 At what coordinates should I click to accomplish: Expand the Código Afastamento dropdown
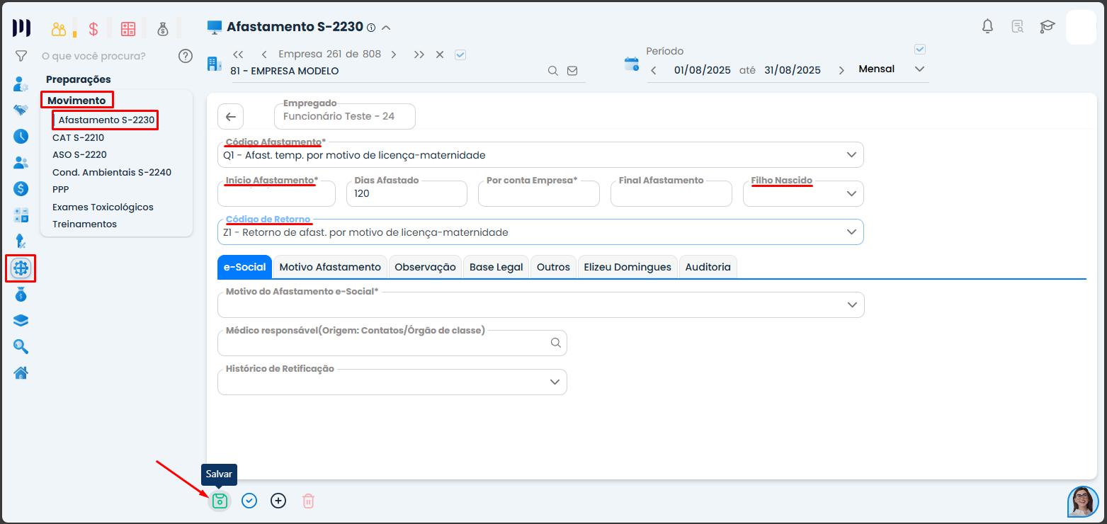pos(851,155)
